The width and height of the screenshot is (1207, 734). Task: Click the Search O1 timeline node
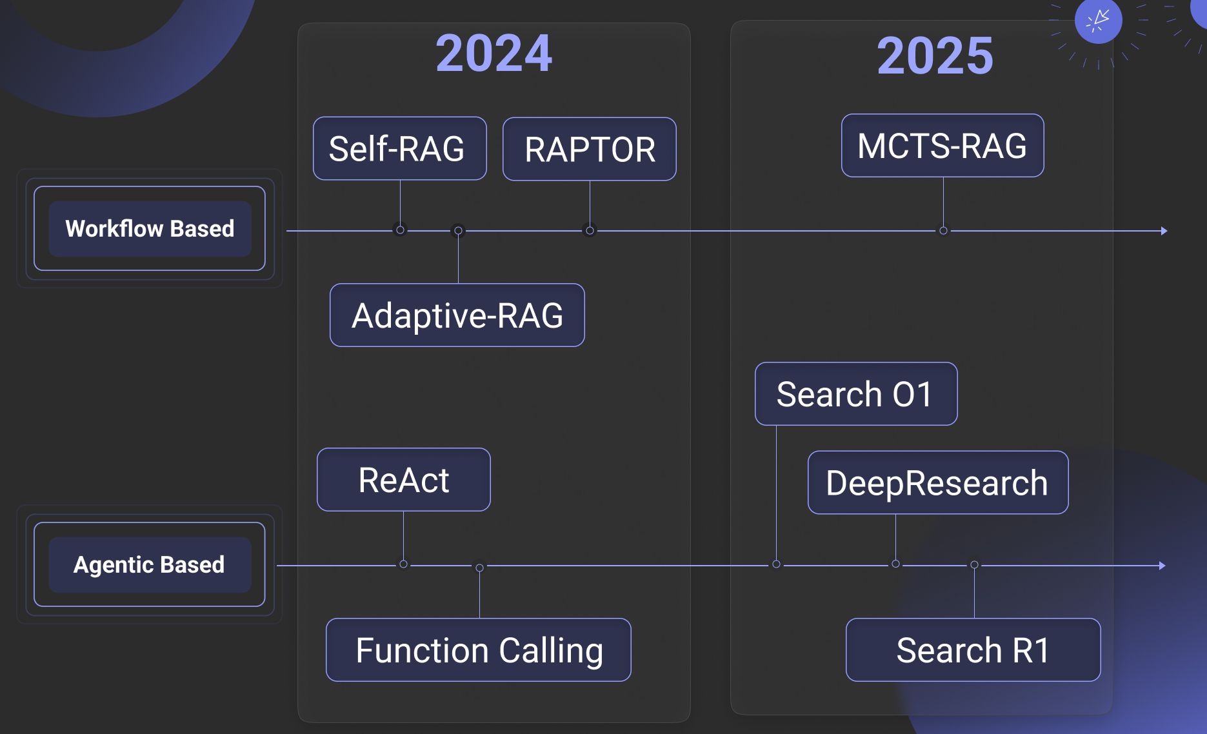pyautogui.click(x=776, y=564)
